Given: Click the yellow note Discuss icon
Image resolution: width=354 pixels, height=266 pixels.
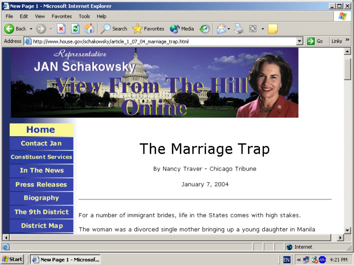Looking at the screenshot, I should (x=273, y=29).
